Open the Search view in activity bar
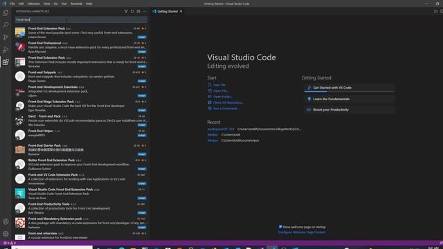The width and height of the screenshot is (443, 249). pyautogui.click(x=6, y=25)
